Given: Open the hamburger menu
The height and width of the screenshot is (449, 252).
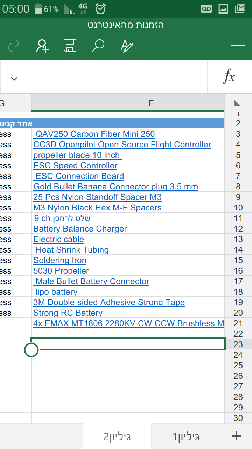Looking at the screenshot, I should (238, 46).
